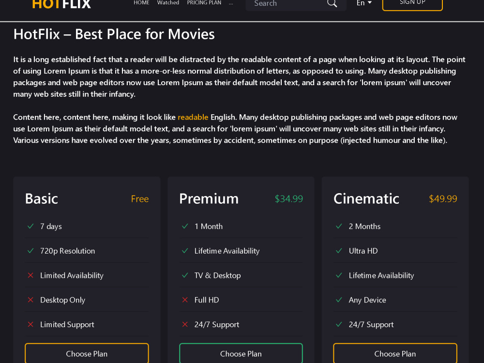
Task: Click the checkmark beside 2 Months
Action: pos(339,226)
